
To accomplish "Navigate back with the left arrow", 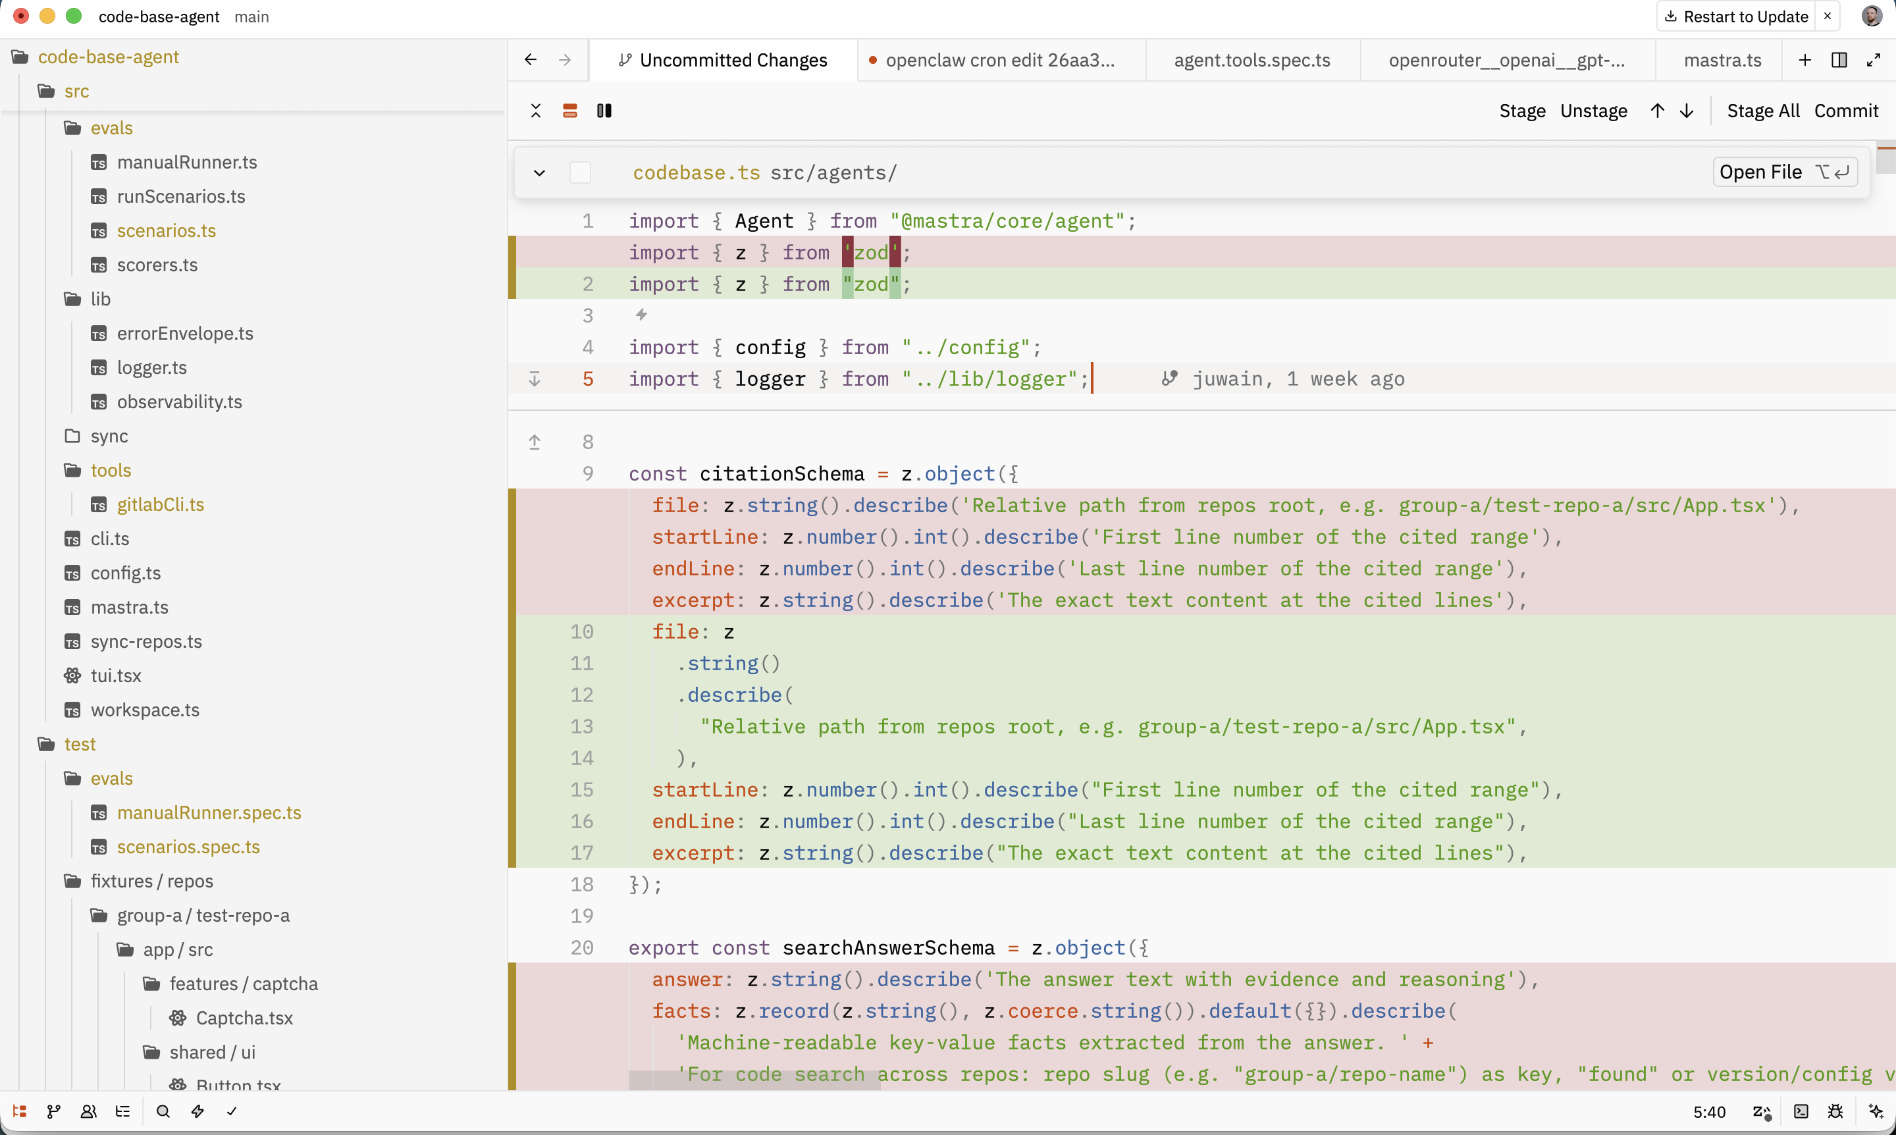I will (x=531, y=60).
